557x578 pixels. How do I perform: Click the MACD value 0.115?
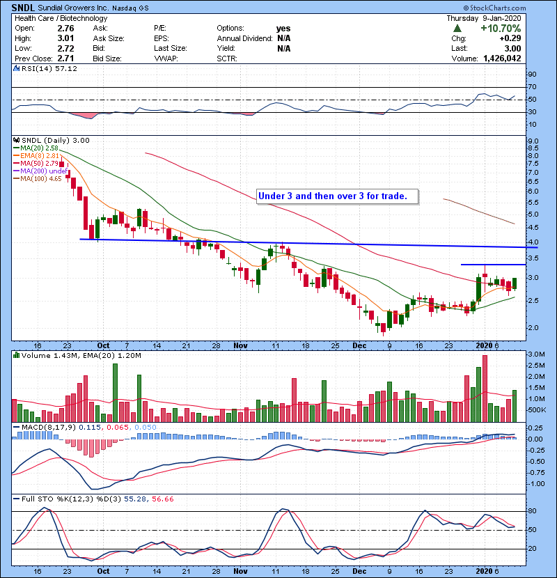(x=90, y=428)
